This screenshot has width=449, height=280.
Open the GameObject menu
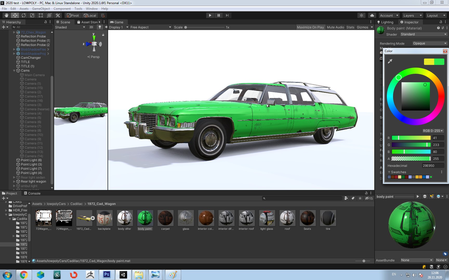pyautogui.click(x=41, y=9)
